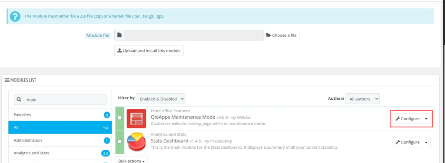Open the All authors dropdown

coord(362,99)
